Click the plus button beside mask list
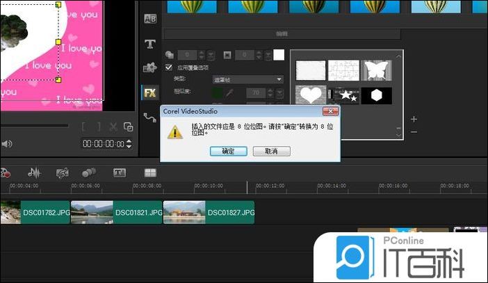Image resolution: width=488 pixels, height=283 pixels. (414, 119)
